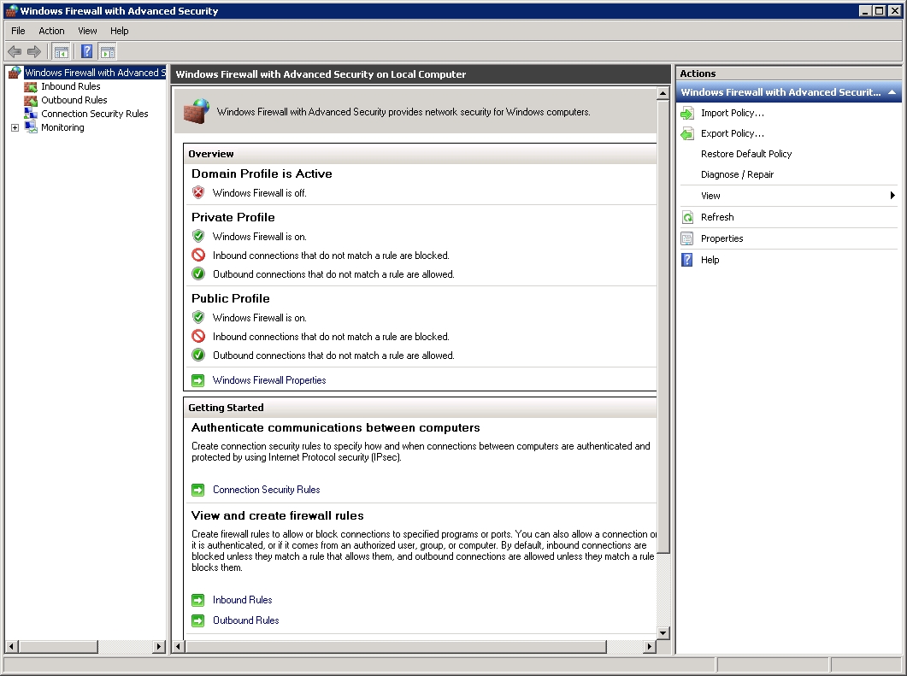
Task: Expand the Monitoring tree node
Action: click(15, 128)
